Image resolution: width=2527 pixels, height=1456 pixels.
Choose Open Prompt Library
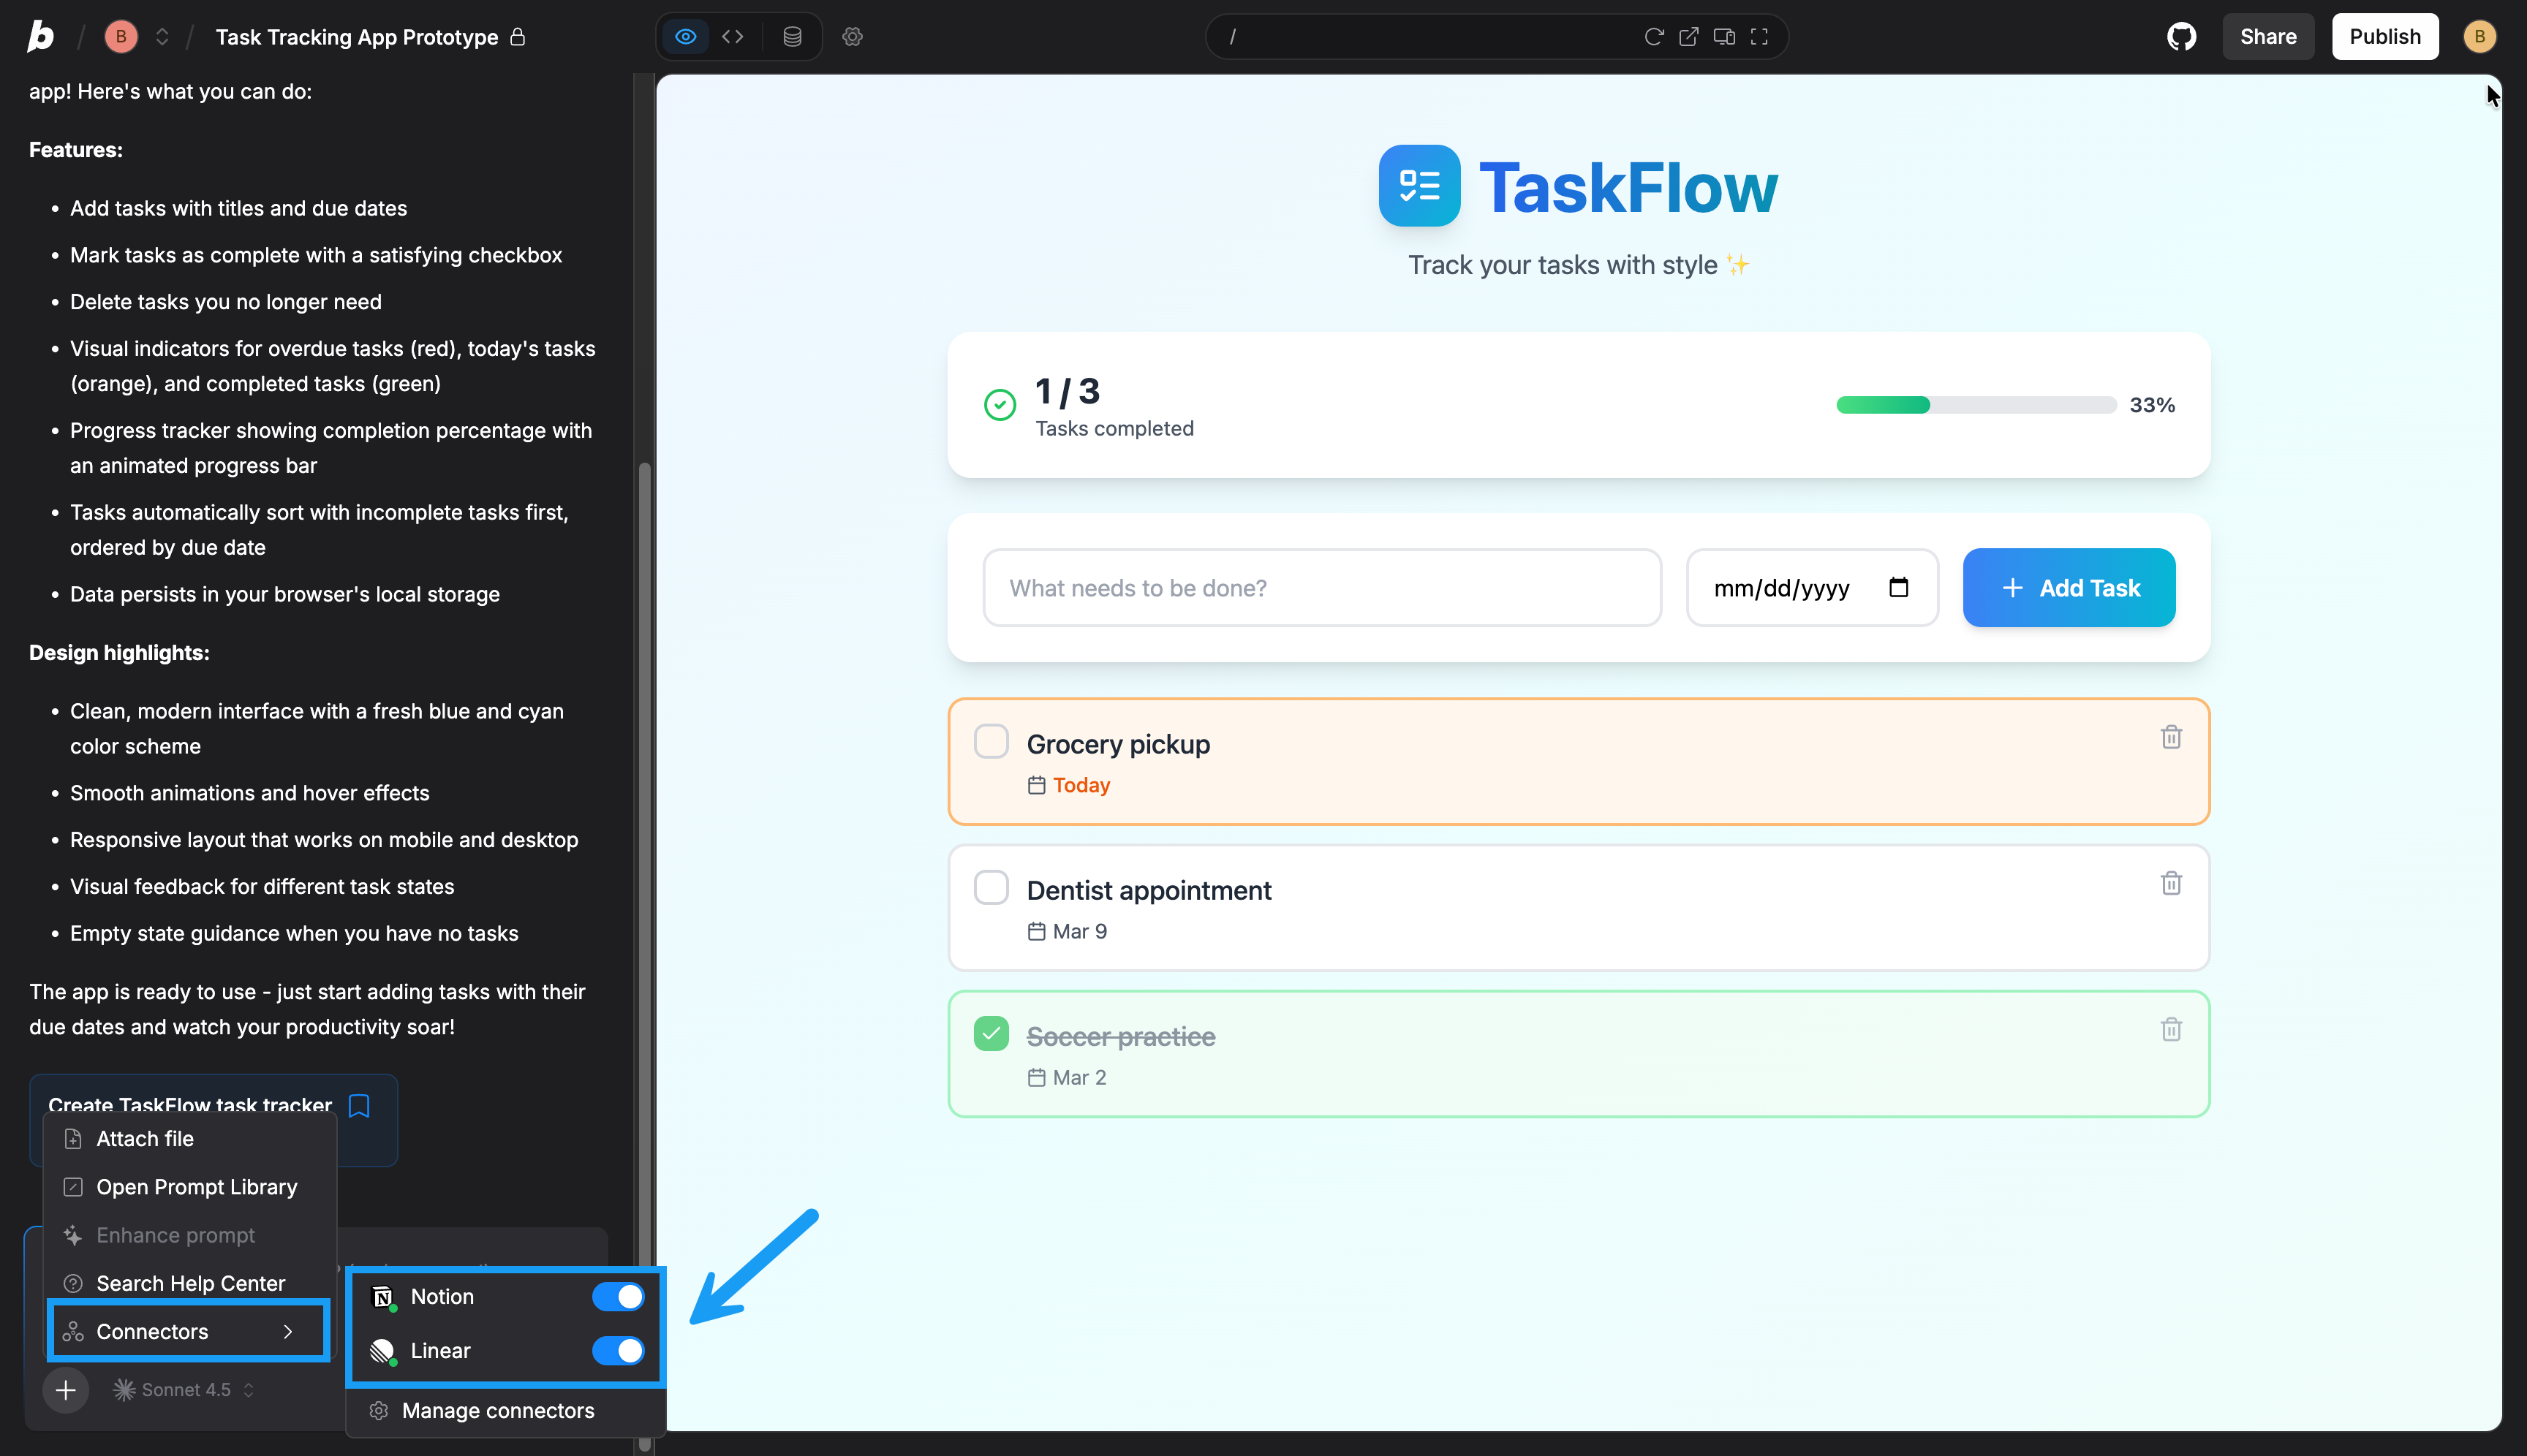[x=196, y=1186]
